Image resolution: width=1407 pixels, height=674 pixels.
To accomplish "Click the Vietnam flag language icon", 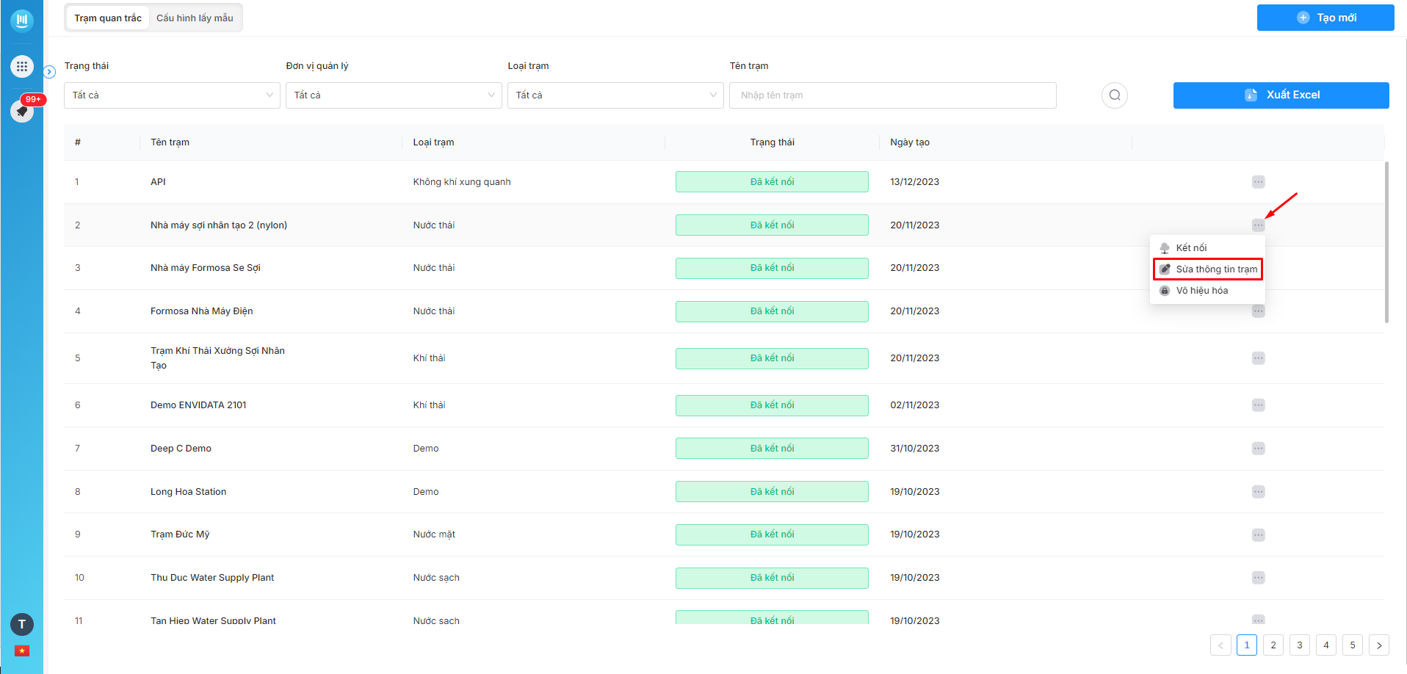I will pos(22,651).
